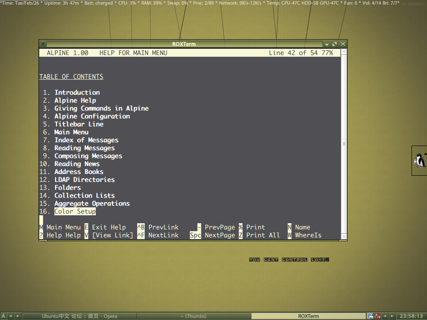Click the ROXTerm window title text

[x=184, y=44]
